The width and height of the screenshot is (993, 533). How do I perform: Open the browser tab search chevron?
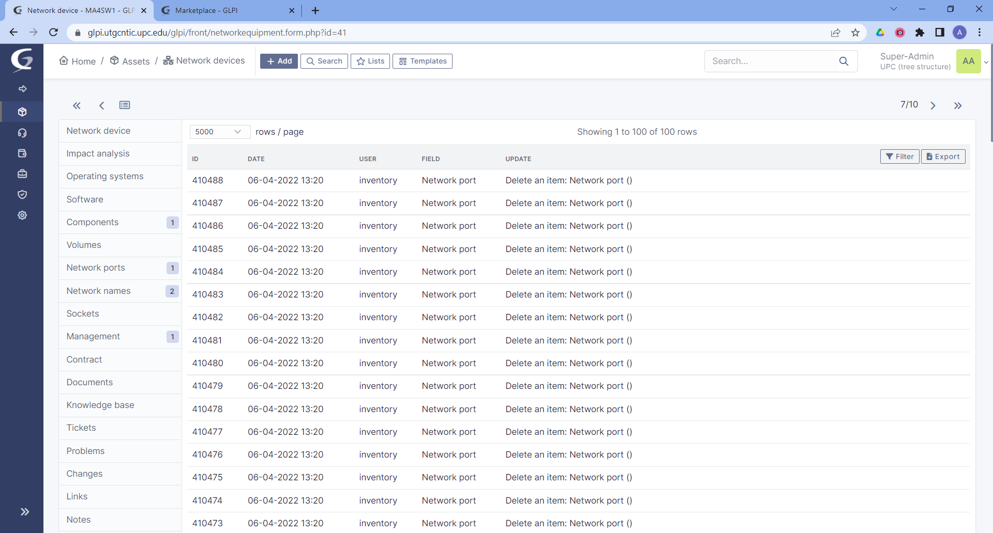click(893, 9)
